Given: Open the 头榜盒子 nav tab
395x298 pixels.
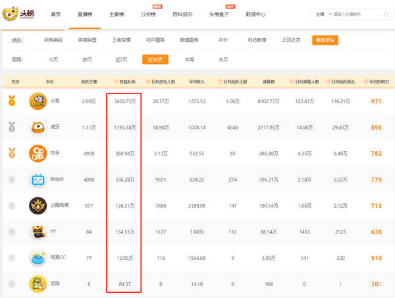Looking at the screenshot, I should pos(219,14).
